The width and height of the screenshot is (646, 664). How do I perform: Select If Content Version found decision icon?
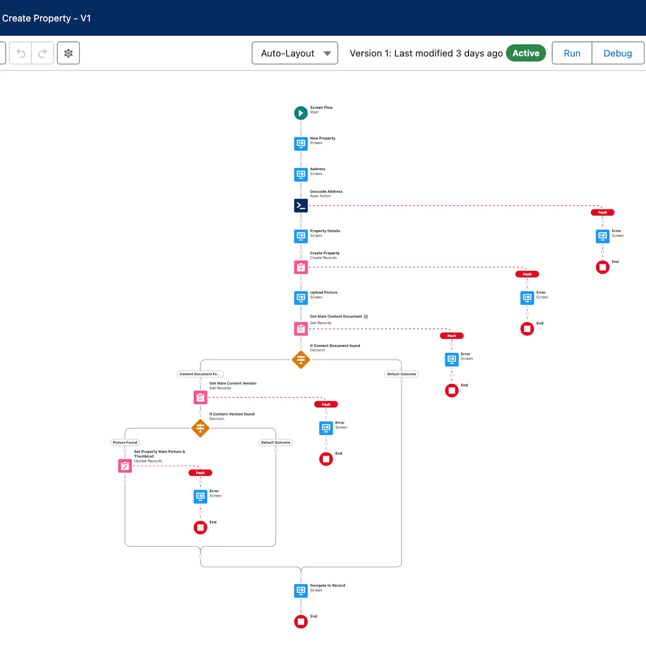click(200, 428)
